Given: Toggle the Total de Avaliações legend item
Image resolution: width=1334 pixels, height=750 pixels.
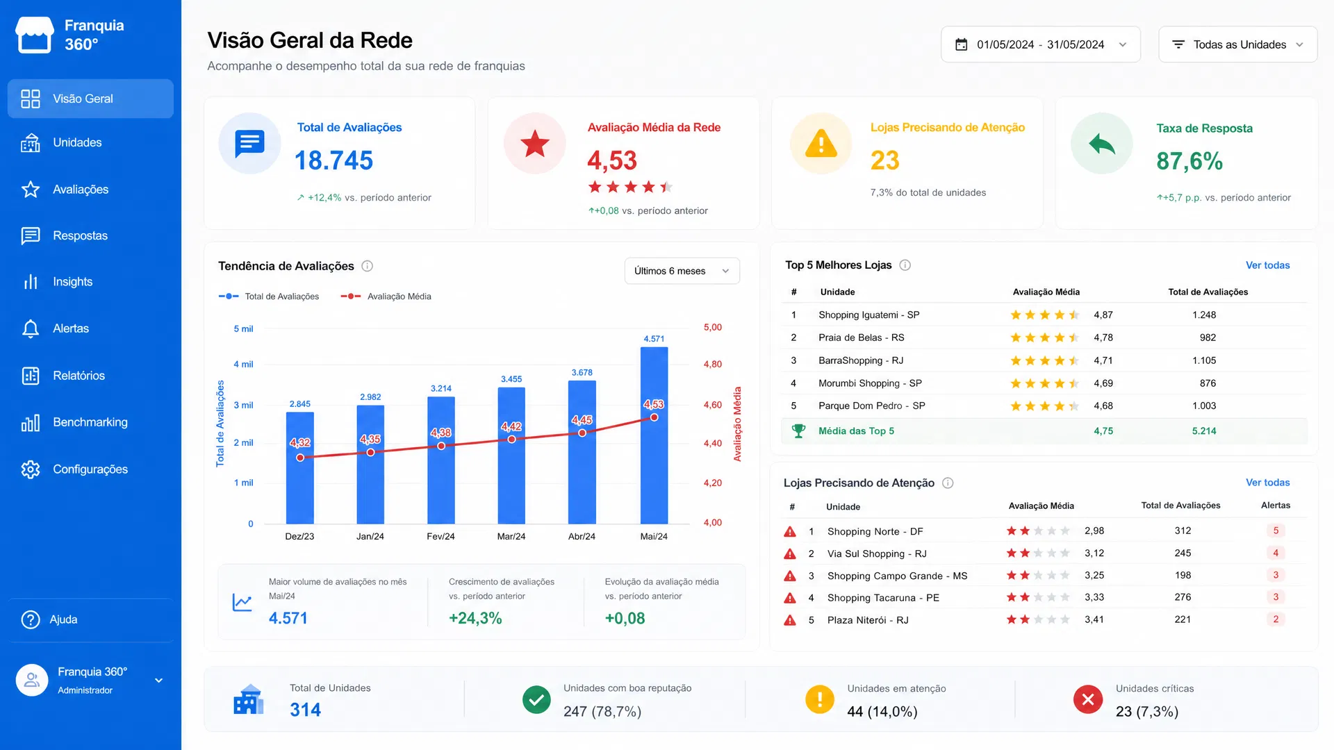Looking at the screenshot, I should click(x=269, y=297).
